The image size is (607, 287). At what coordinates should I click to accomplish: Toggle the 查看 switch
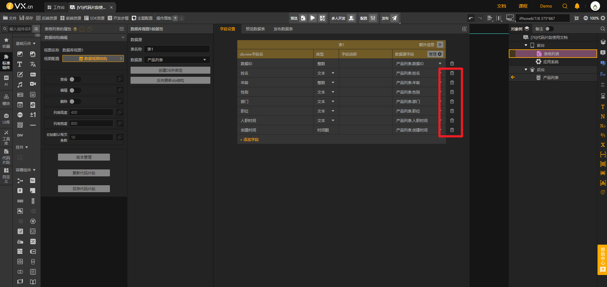coord(75,79)
